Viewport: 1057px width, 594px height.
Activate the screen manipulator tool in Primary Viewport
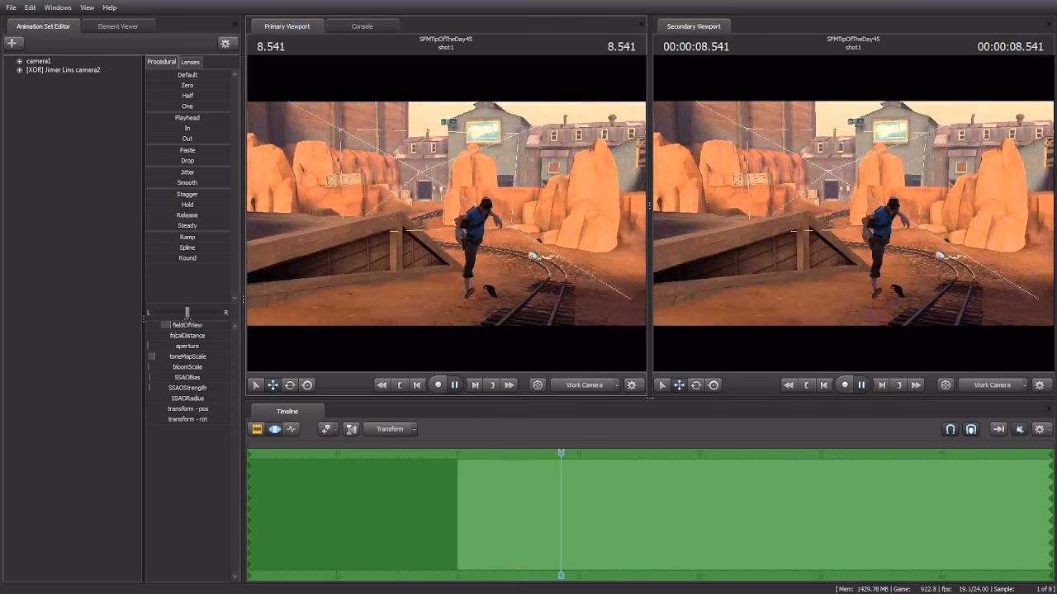pos(307,384)
